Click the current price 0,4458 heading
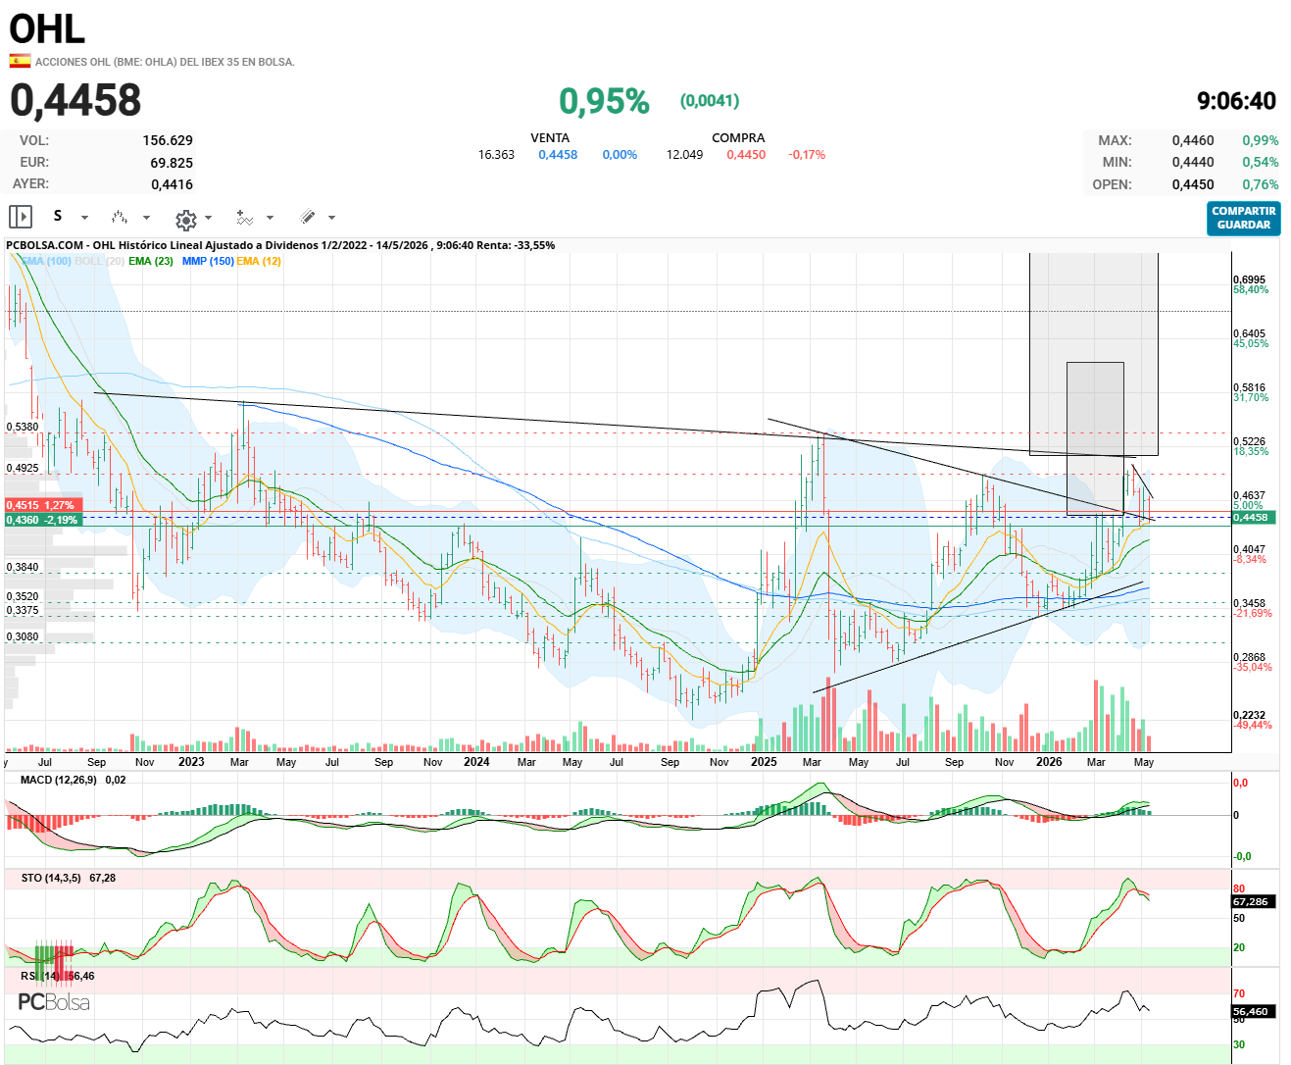The image size is (1291, 1065). pos(75,100)
